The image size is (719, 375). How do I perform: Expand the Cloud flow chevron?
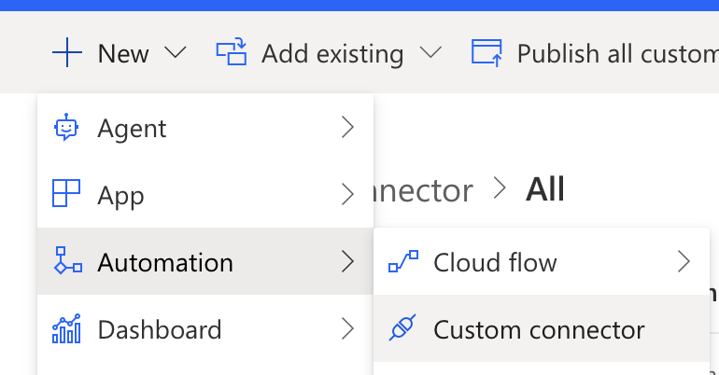click(x=684, y=261)
